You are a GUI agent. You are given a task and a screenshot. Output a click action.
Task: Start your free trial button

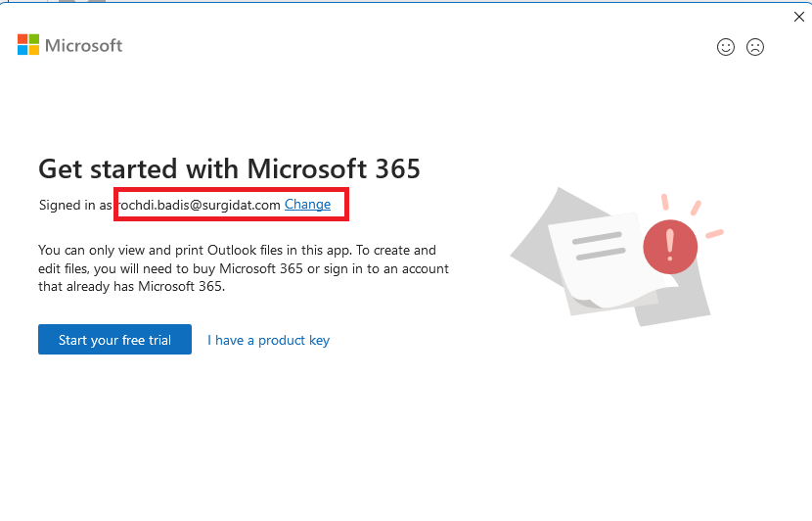[115, 340]
